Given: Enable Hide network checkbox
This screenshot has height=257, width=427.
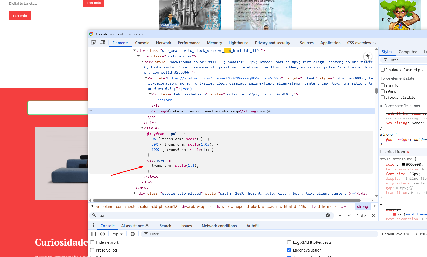Looking at the screenshot, I should [92, 242].
